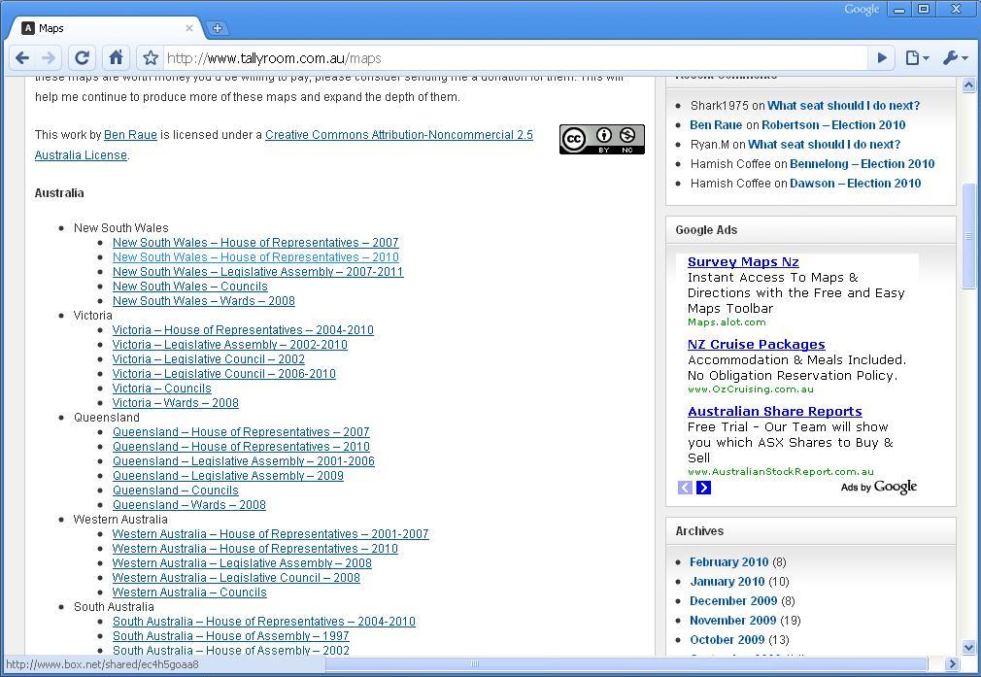Open Queensland Legislative Assembly 2001-2006 link
Viewport: 981px width, 677px height.
244,461
